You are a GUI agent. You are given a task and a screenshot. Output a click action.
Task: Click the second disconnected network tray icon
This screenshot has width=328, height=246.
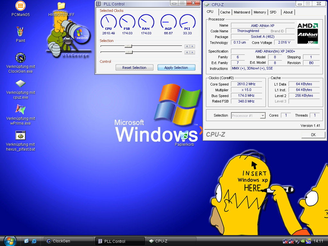coord(291,241)
